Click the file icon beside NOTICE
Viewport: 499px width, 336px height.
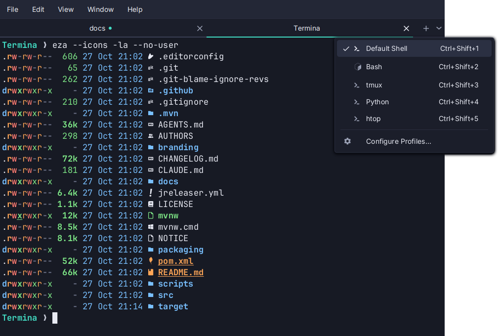pos(151,238)
